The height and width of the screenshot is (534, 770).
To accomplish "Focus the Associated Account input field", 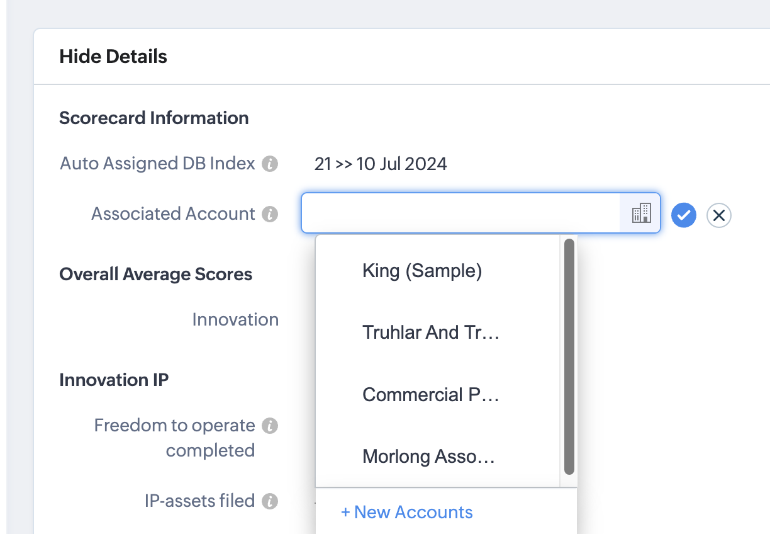I will coord(460,213).
